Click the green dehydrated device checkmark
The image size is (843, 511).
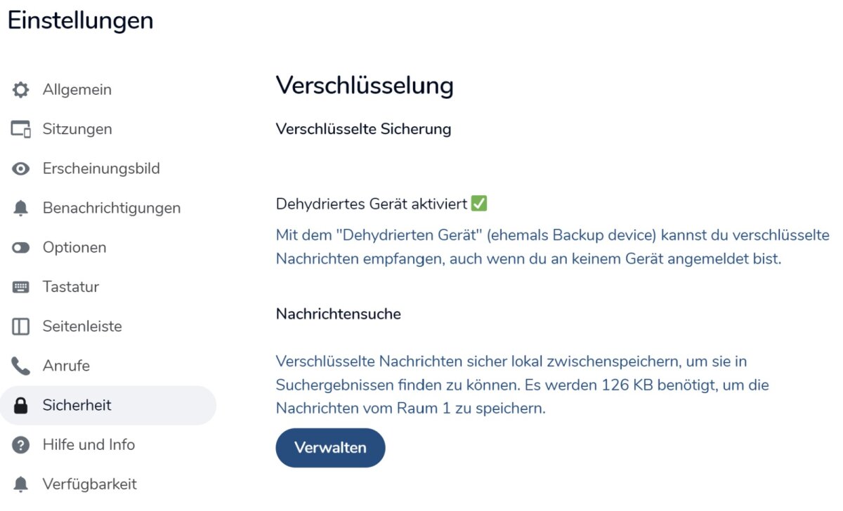[x=479, y=204]
